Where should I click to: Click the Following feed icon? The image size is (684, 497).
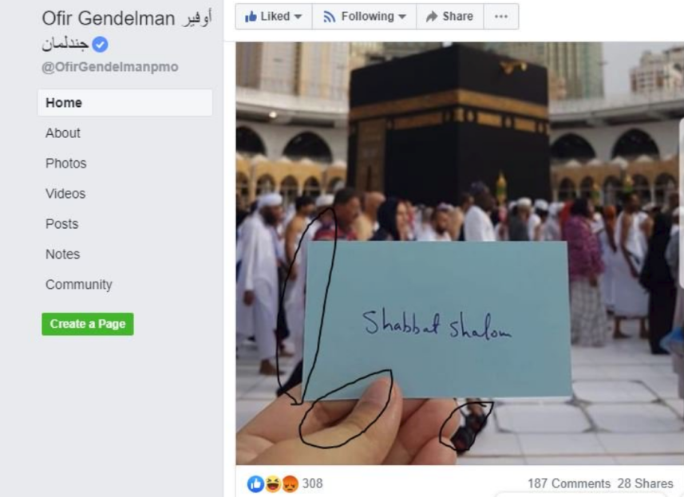[330, 17]
